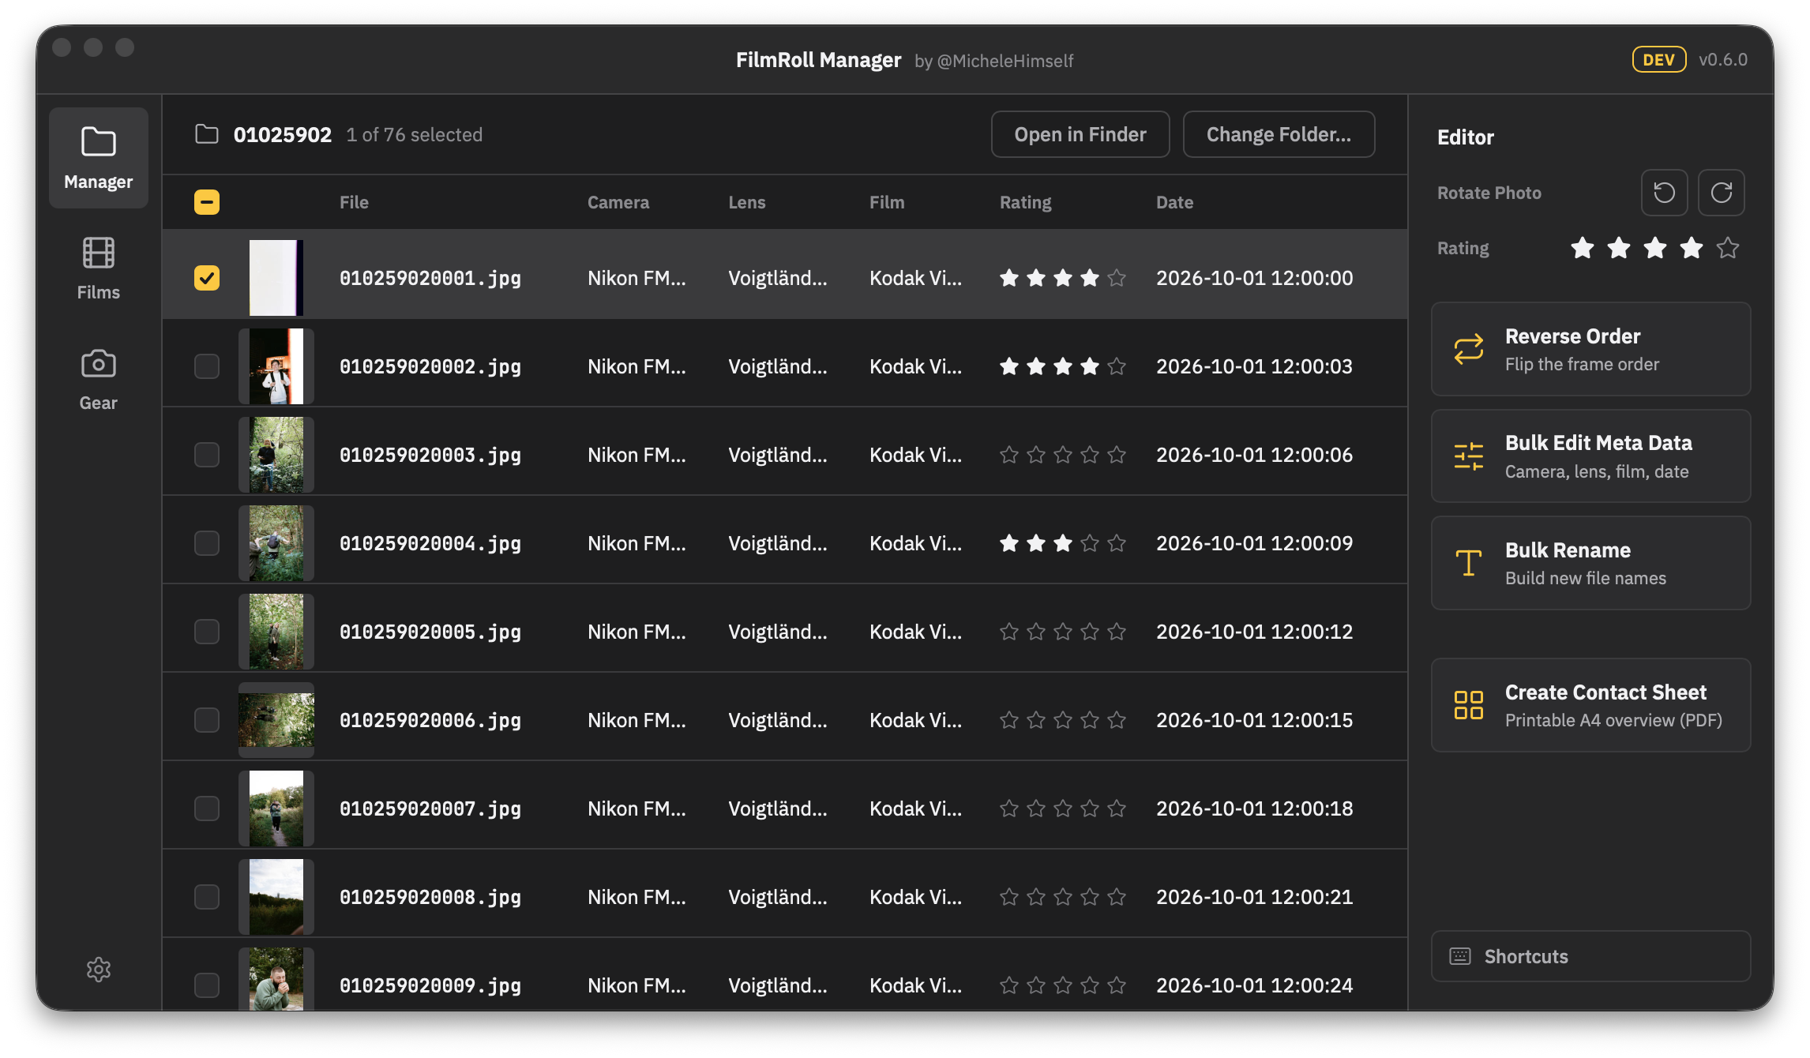This screenshot has width=1810, height=1058.
Task: Set Editor rating to one star
Action: pyautogui.click(x=1583, y=248)
